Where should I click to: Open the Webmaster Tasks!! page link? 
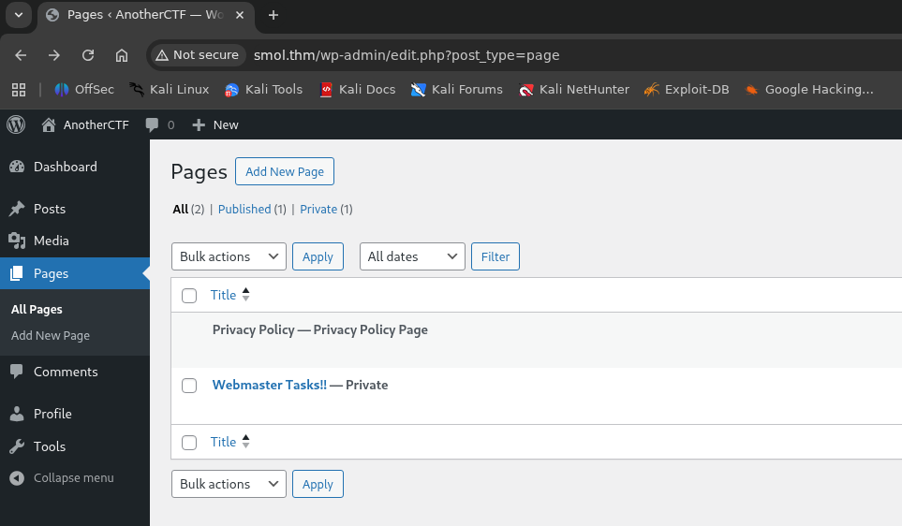click(270, 386)
